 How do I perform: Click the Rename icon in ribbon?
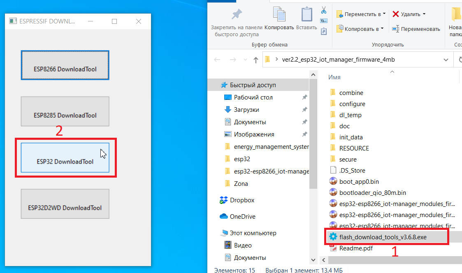396,29
